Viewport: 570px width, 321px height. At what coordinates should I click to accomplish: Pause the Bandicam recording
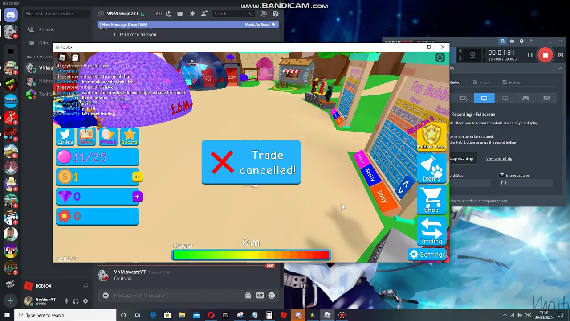click(x=530, y=55)
